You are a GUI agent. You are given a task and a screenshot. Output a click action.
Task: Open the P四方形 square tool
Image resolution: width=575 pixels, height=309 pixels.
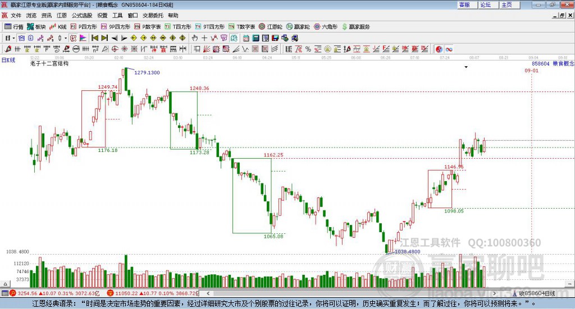point(84,27)
